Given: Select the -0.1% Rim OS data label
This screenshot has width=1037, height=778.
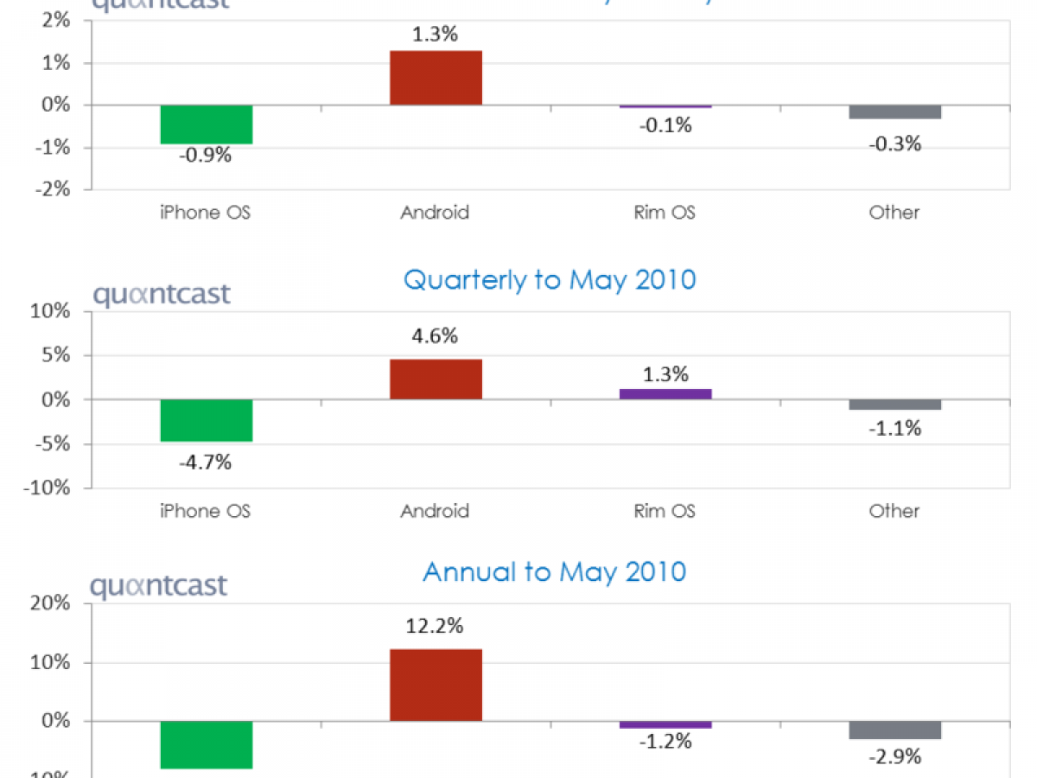Looking at the screenshot, I should [665, 126].
